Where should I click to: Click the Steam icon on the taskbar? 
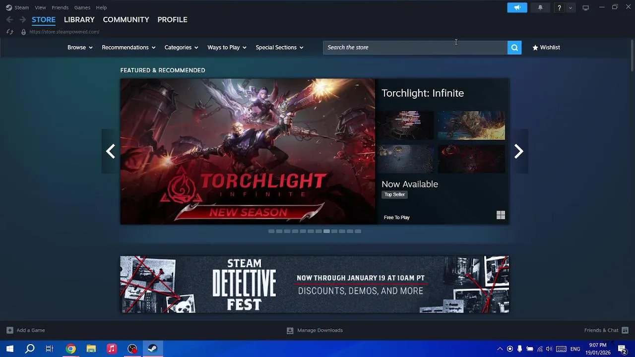152,349
